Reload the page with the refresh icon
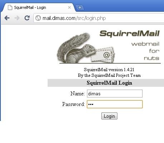This screenshot has width=164, height=143. [27, 18]
